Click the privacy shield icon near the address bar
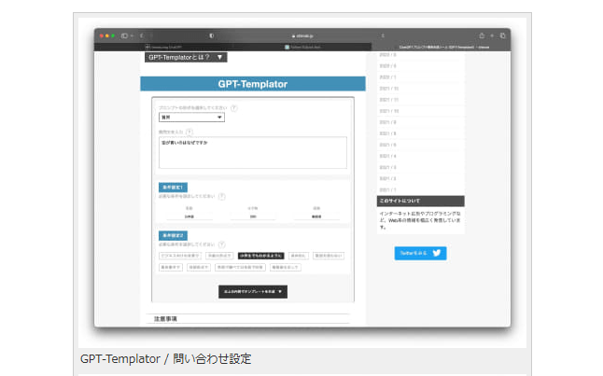 212,35
